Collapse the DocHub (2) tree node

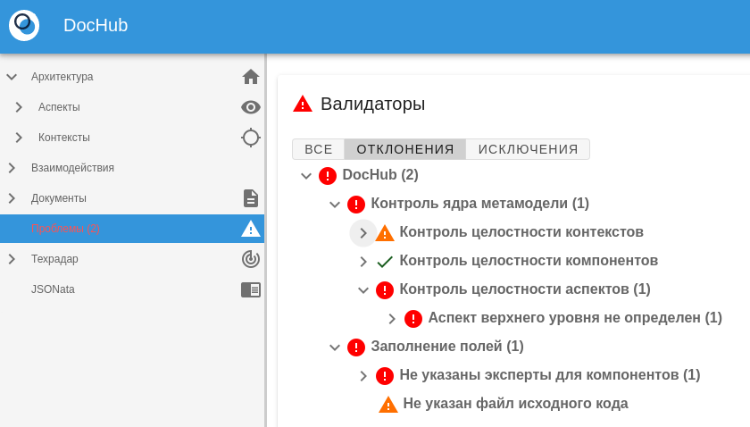pos(306,176)
